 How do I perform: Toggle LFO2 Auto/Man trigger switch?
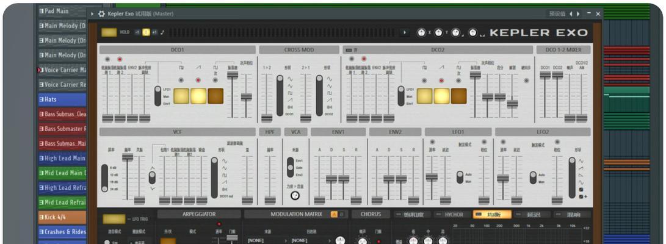pos(533,178)
